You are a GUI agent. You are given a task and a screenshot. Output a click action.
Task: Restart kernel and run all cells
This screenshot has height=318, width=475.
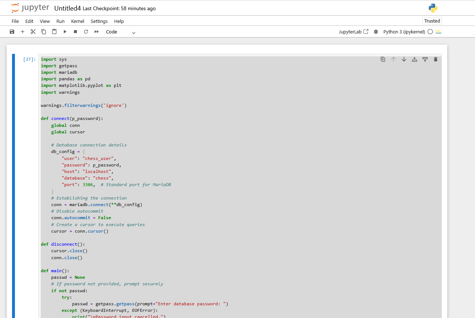pos(97,32)
